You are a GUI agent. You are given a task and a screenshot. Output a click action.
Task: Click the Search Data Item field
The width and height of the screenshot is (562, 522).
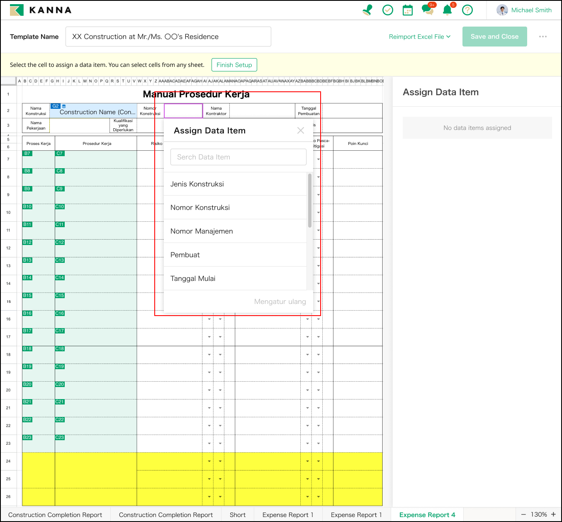tap(238, 157)
